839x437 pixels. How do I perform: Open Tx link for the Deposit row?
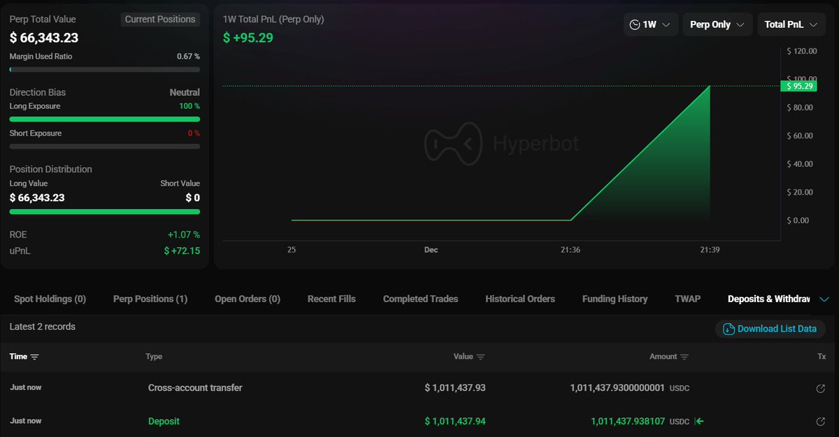point(821,422)
